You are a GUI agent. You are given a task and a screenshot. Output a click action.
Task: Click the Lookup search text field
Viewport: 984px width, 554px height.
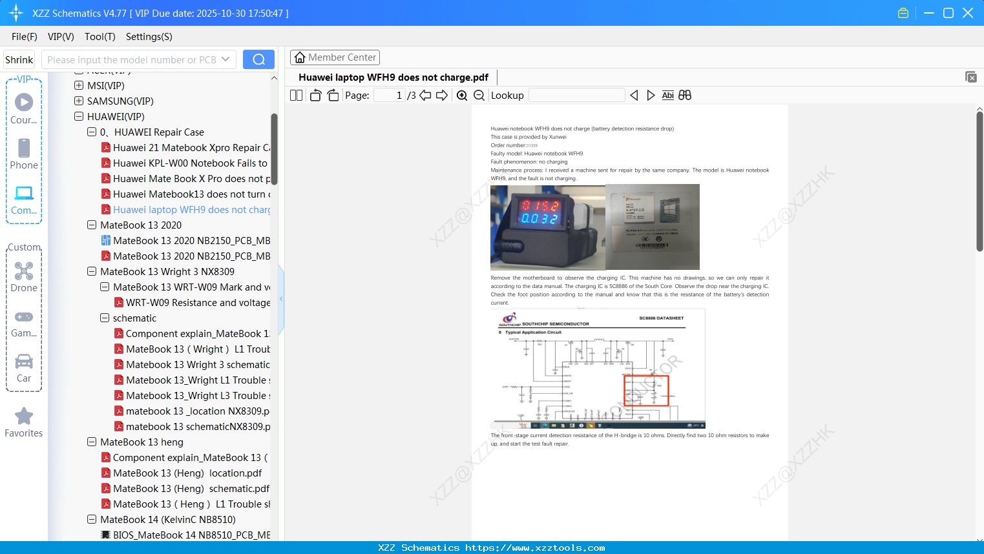click(577, 96)
